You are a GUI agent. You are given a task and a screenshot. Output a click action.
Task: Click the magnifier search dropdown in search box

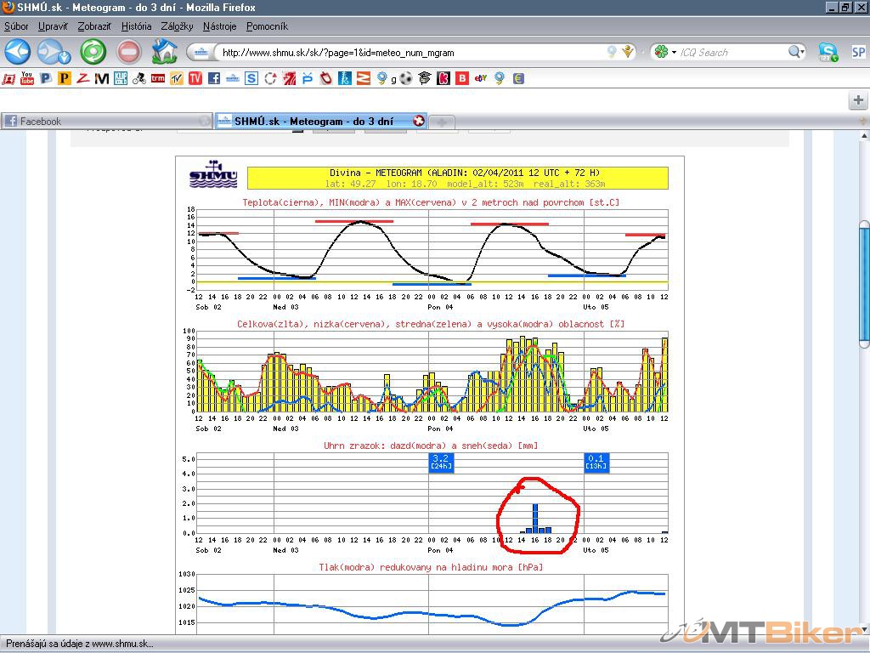[x=796, y=53]
